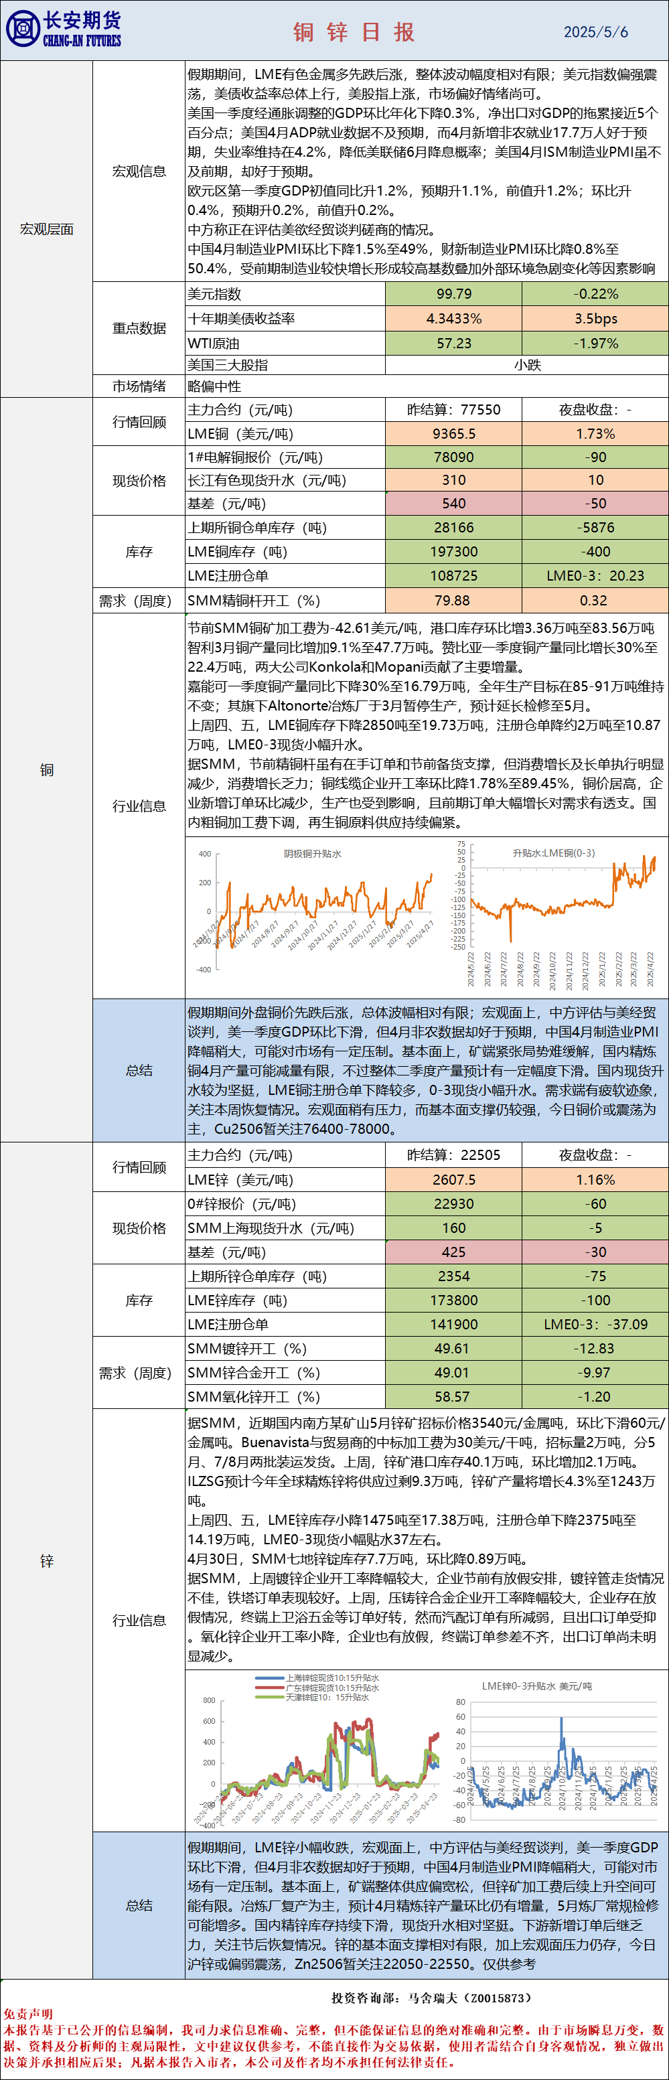The width and height of the screenshot is (669, 2080).
Task: Click the registered warrants value 108725
Action: pos(453,576)
